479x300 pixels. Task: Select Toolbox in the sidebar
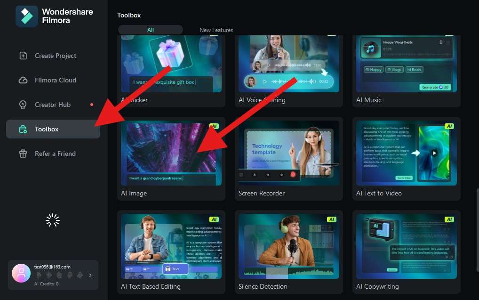(x=53, y=129)
